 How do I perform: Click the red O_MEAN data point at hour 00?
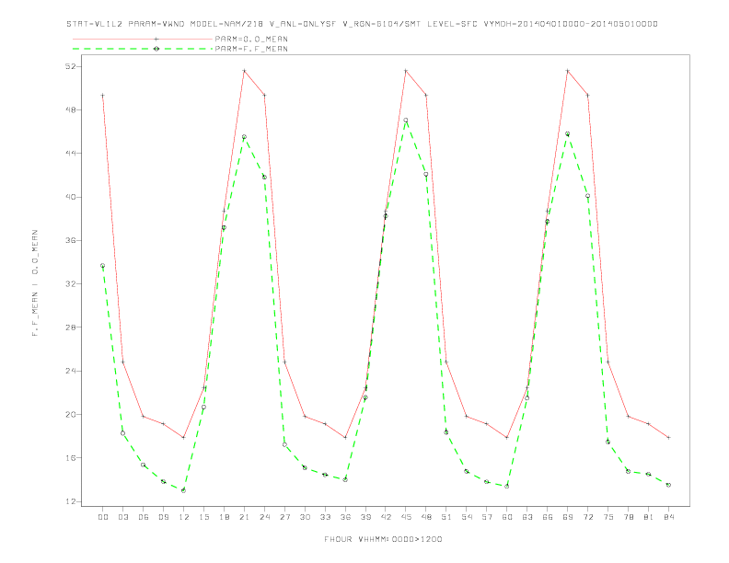pyautogui.click(x=103, y=96)
